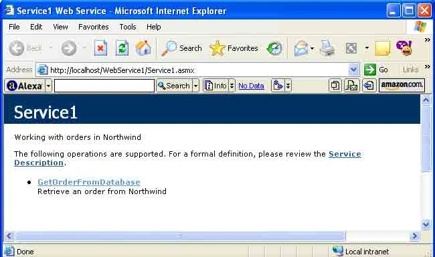Refresh the page using green arrows icon
The height and width of the screenshot is (257, 435).
coord(122,48)
